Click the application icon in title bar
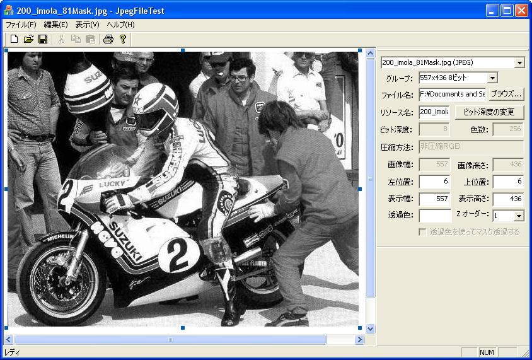The width and height of the screenshot is (532, 360). click(x=8, y=11)
